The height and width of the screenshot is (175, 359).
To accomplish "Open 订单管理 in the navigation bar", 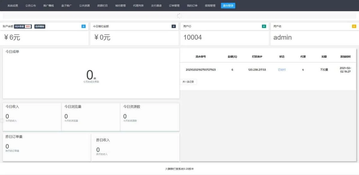I will (174, 6).
